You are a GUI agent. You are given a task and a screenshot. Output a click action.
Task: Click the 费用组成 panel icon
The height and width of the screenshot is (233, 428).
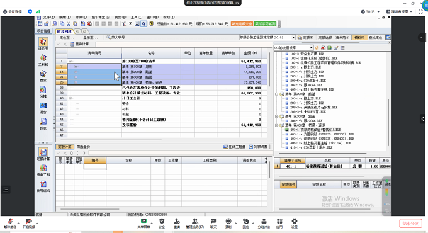tap(43, 186)
